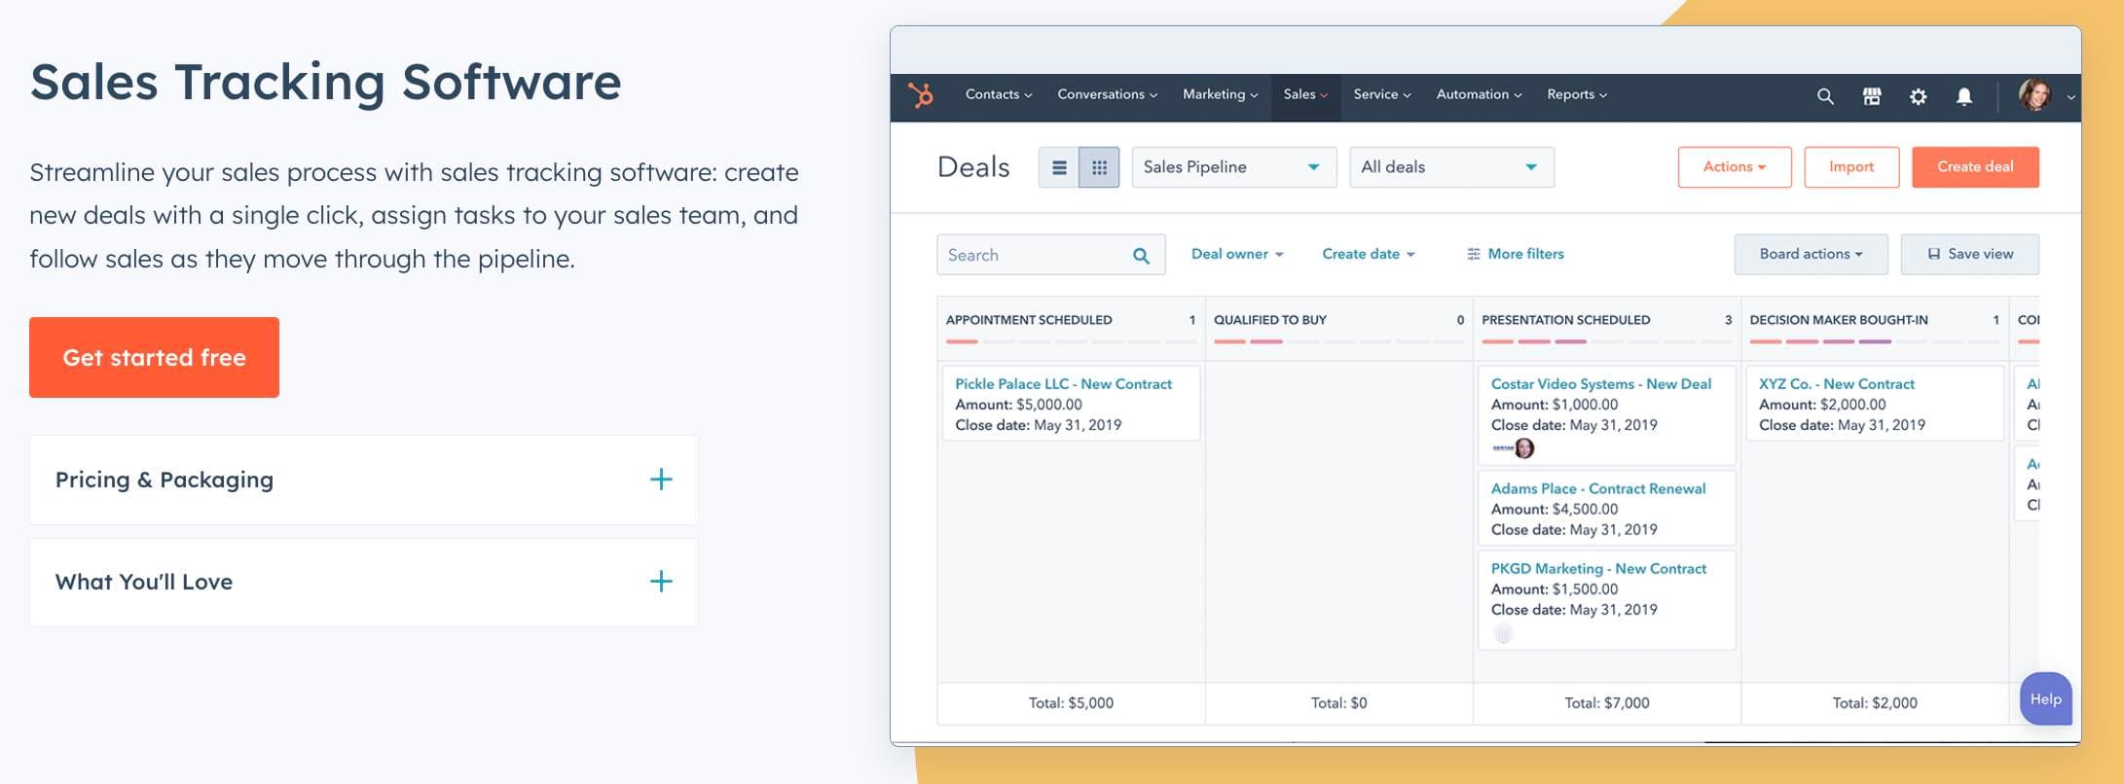
Task: Switch Deals to board grid view
Action: (1099, 167)
